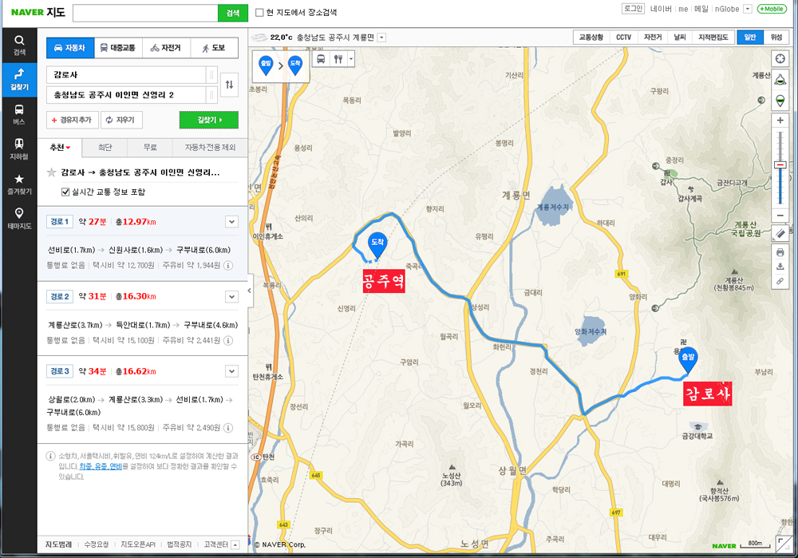Select 대중교통 public transit tab

[117, 48]
